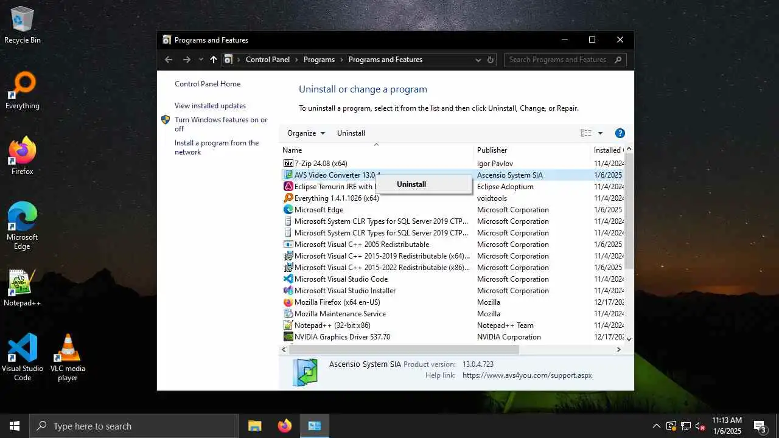Click the Firefox taskbar icon
Viewport: 779px width, 438px height.
(x=285, y=426)
